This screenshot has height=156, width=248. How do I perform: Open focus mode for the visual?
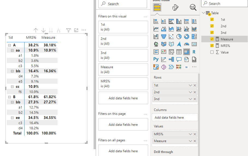point(76,30)
